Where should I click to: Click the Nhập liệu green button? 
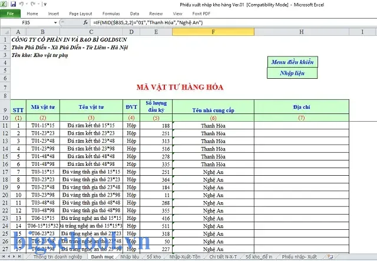pyautogui.click(x=292, y=73)
